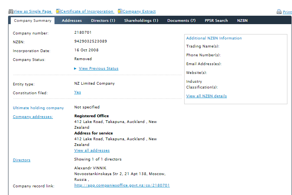Screen dimensions: 292x195
Task: Click the View as Single Page link
Action: click(x=33, y=11)
